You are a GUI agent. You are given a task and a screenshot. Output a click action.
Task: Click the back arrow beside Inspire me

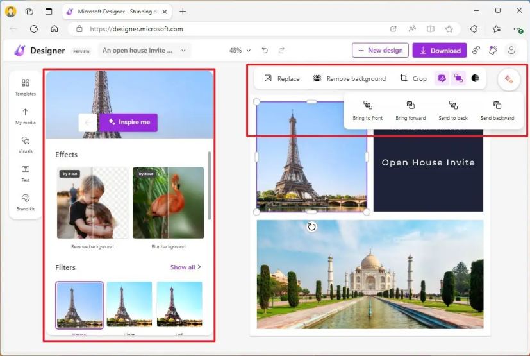click(x=88, y=123)
